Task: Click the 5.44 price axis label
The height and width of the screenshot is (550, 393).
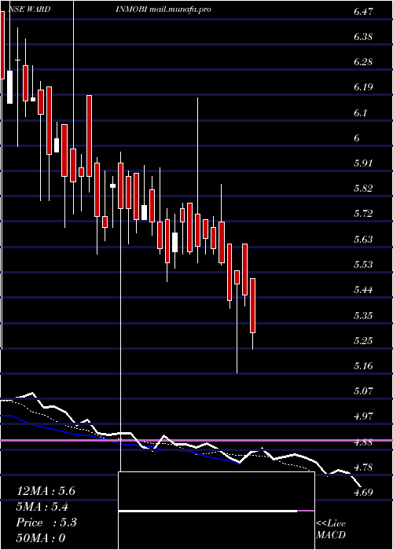Action: [x=363, y=290]
